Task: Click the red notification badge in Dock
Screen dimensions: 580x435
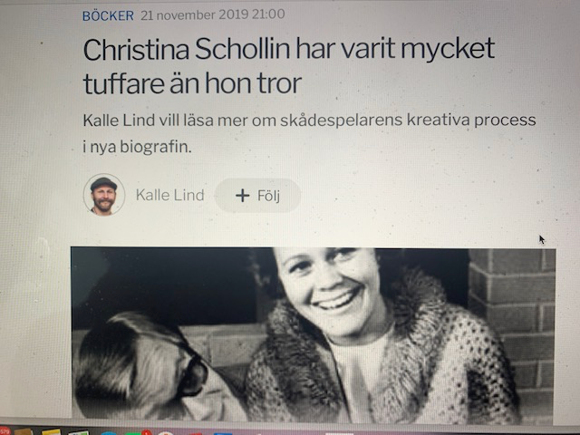Action: (147, 432)
